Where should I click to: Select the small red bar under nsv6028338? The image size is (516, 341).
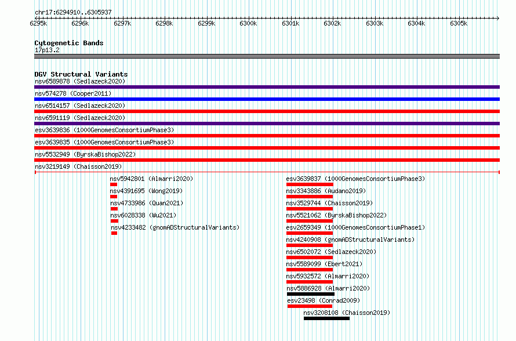click(114, 221)
